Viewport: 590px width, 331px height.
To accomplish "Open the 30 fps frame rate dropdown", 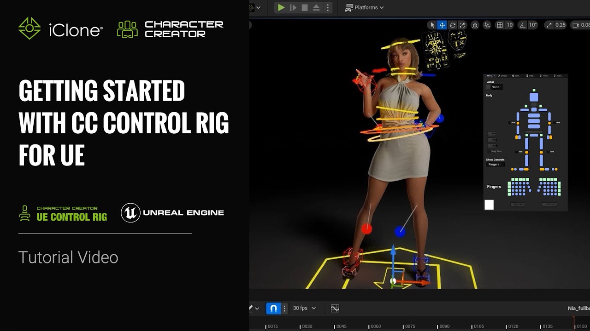I will click(x=304, y=308).
